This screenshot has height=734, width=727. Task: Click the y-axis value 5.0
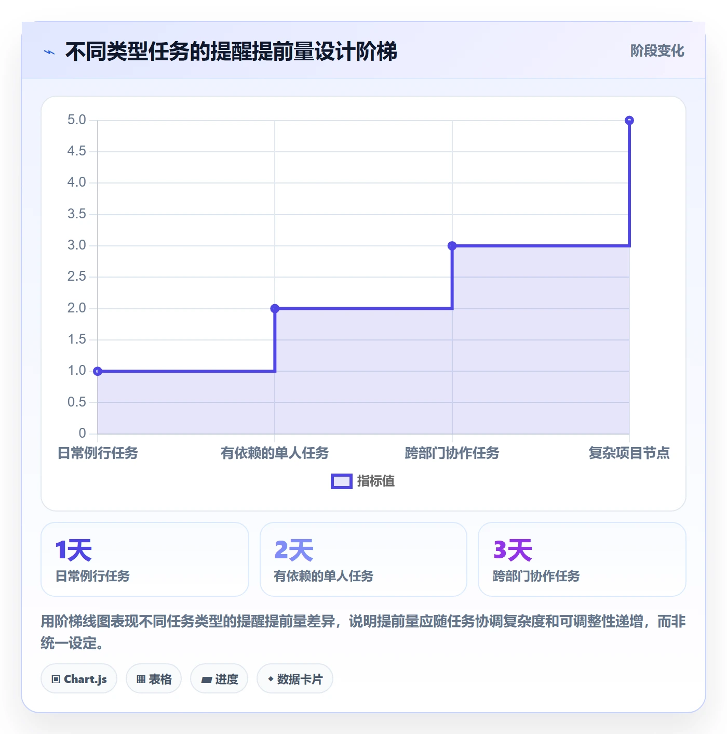[77, 120]
